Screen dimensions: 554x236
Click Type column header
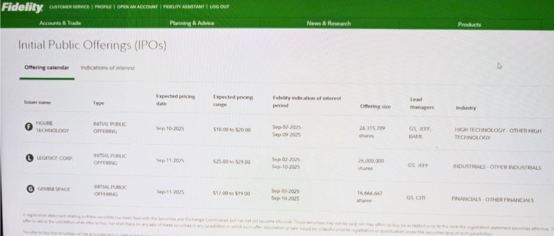[x=98, y=103]
